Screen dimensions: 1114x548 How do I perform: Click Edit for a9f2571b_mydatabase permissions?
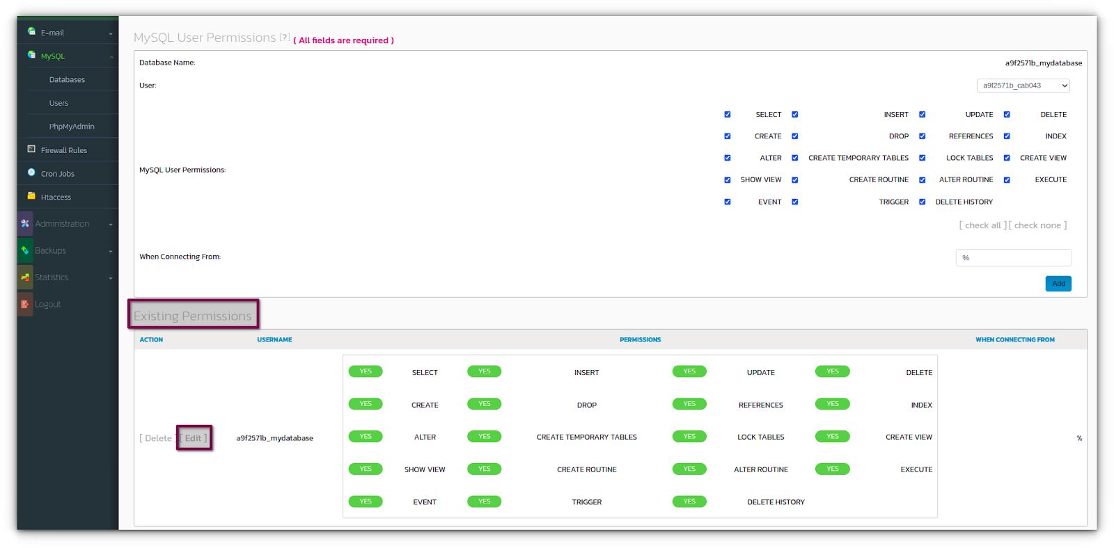pos(194,438)
